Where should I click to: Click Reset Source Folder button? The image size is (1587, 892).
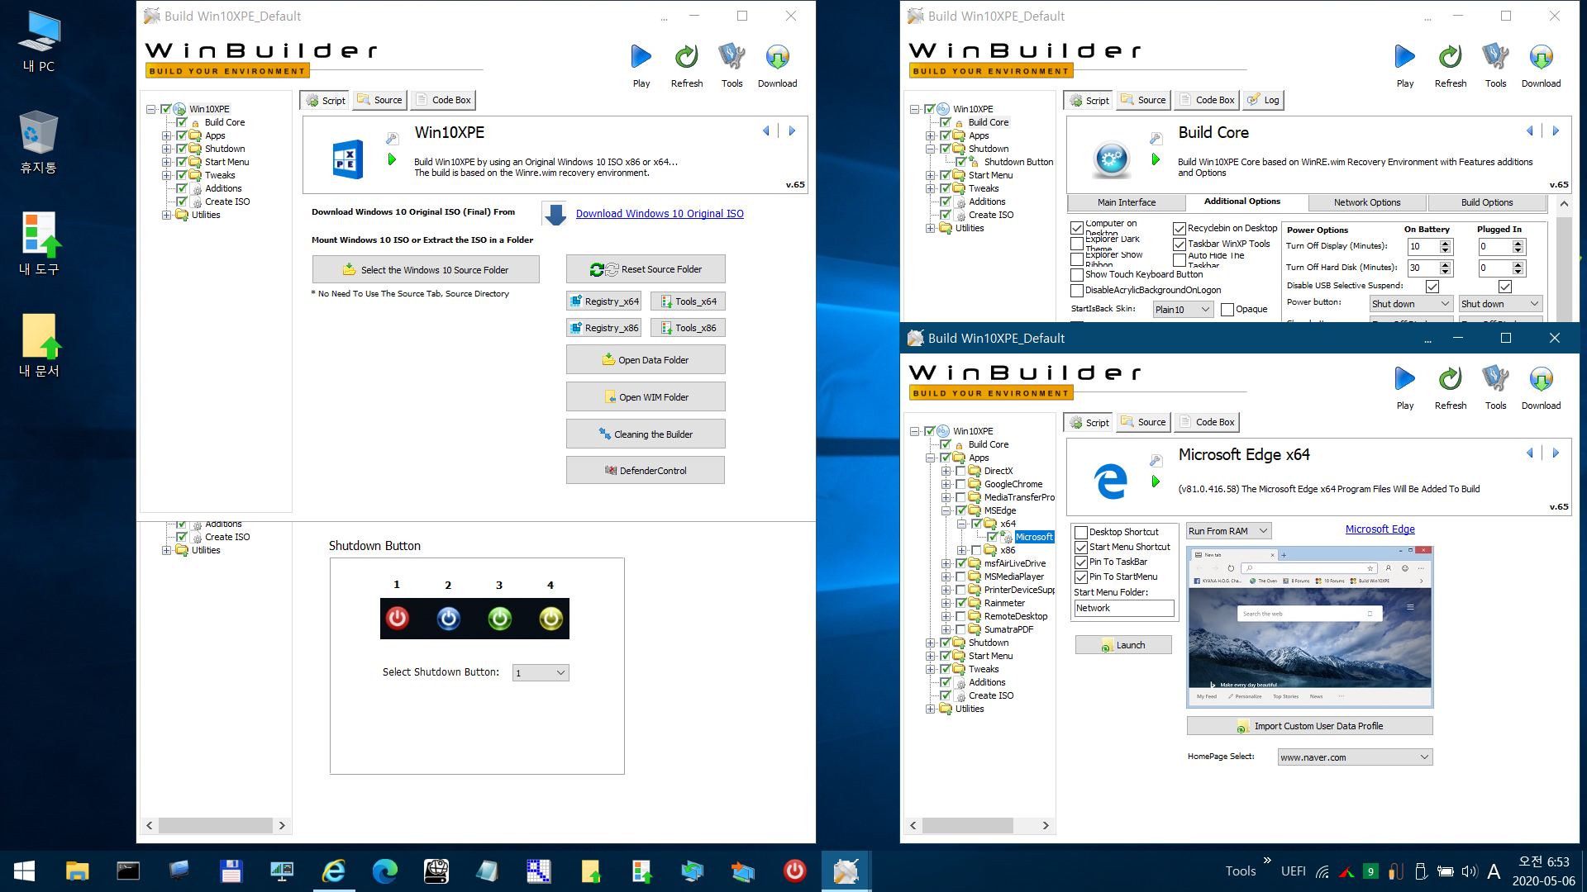(x=646, y=269)
